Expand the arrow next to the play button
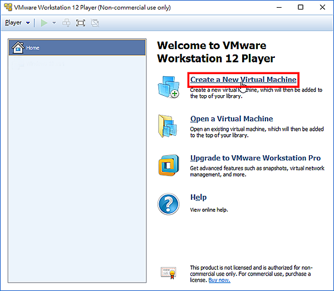The height and width of the screenshot is (291, 334). coord(54,23)
